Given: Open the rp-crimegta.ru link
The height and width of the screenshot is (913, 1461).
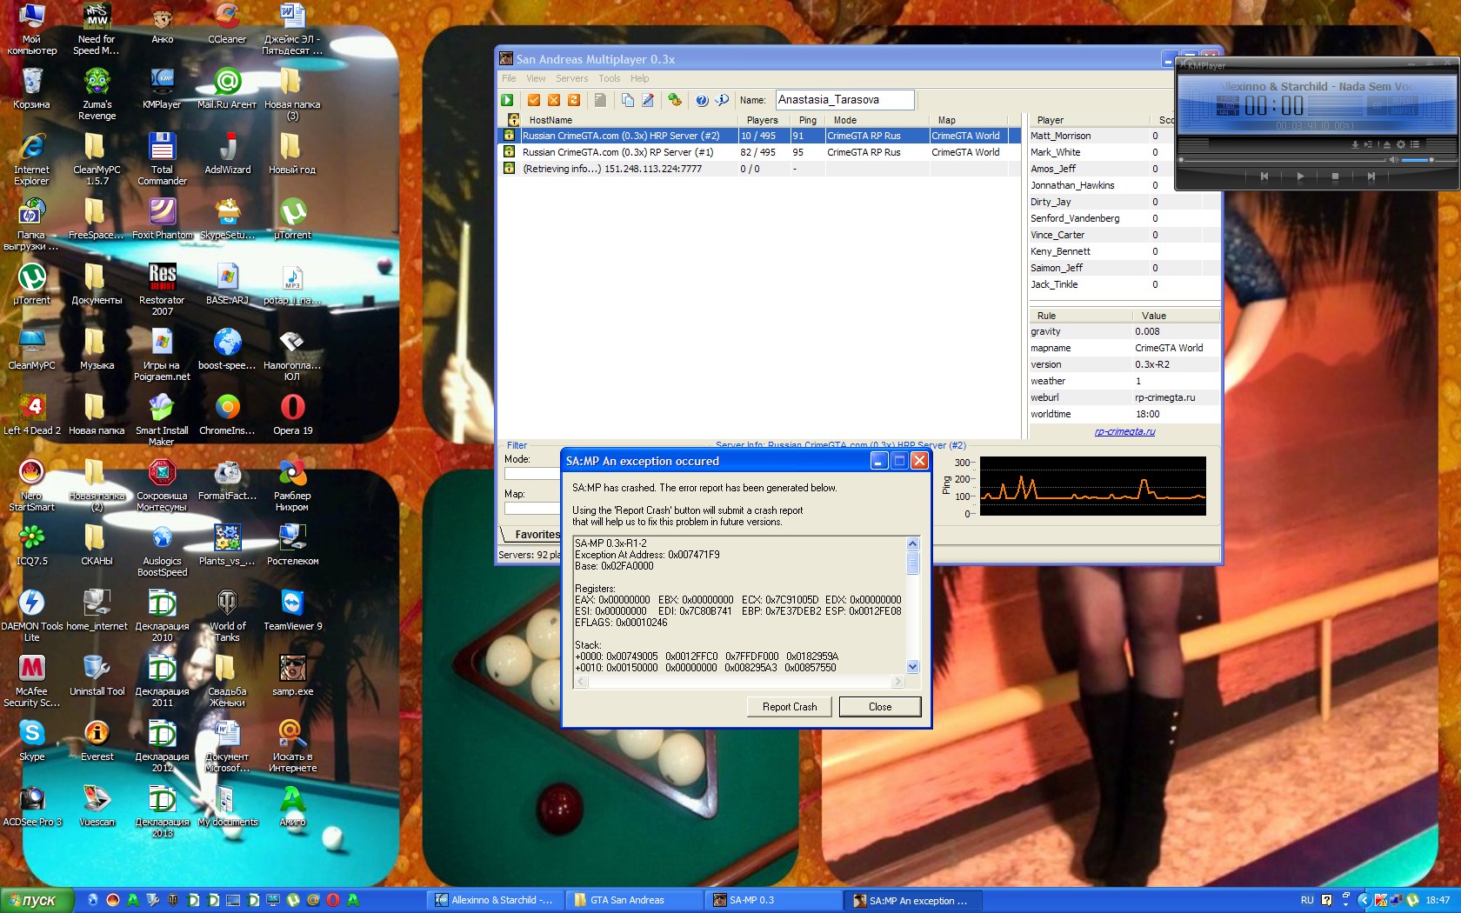Looking at the screenshot, I should [x=1124, y=431].
